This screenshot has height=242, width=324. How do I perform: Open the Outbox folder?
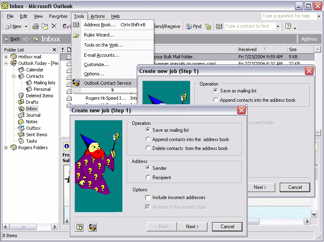[x=33, y=128]
